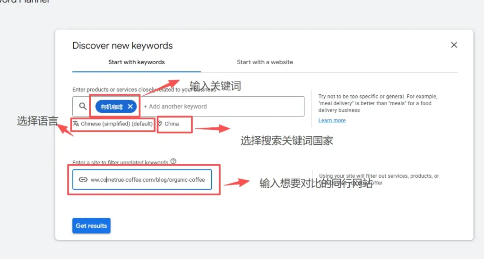The height and width of the screenshot is (259, 484).
Task: Click the magnifier icon in keyword box
Action: pyautogui.click(x=83, y=107)
